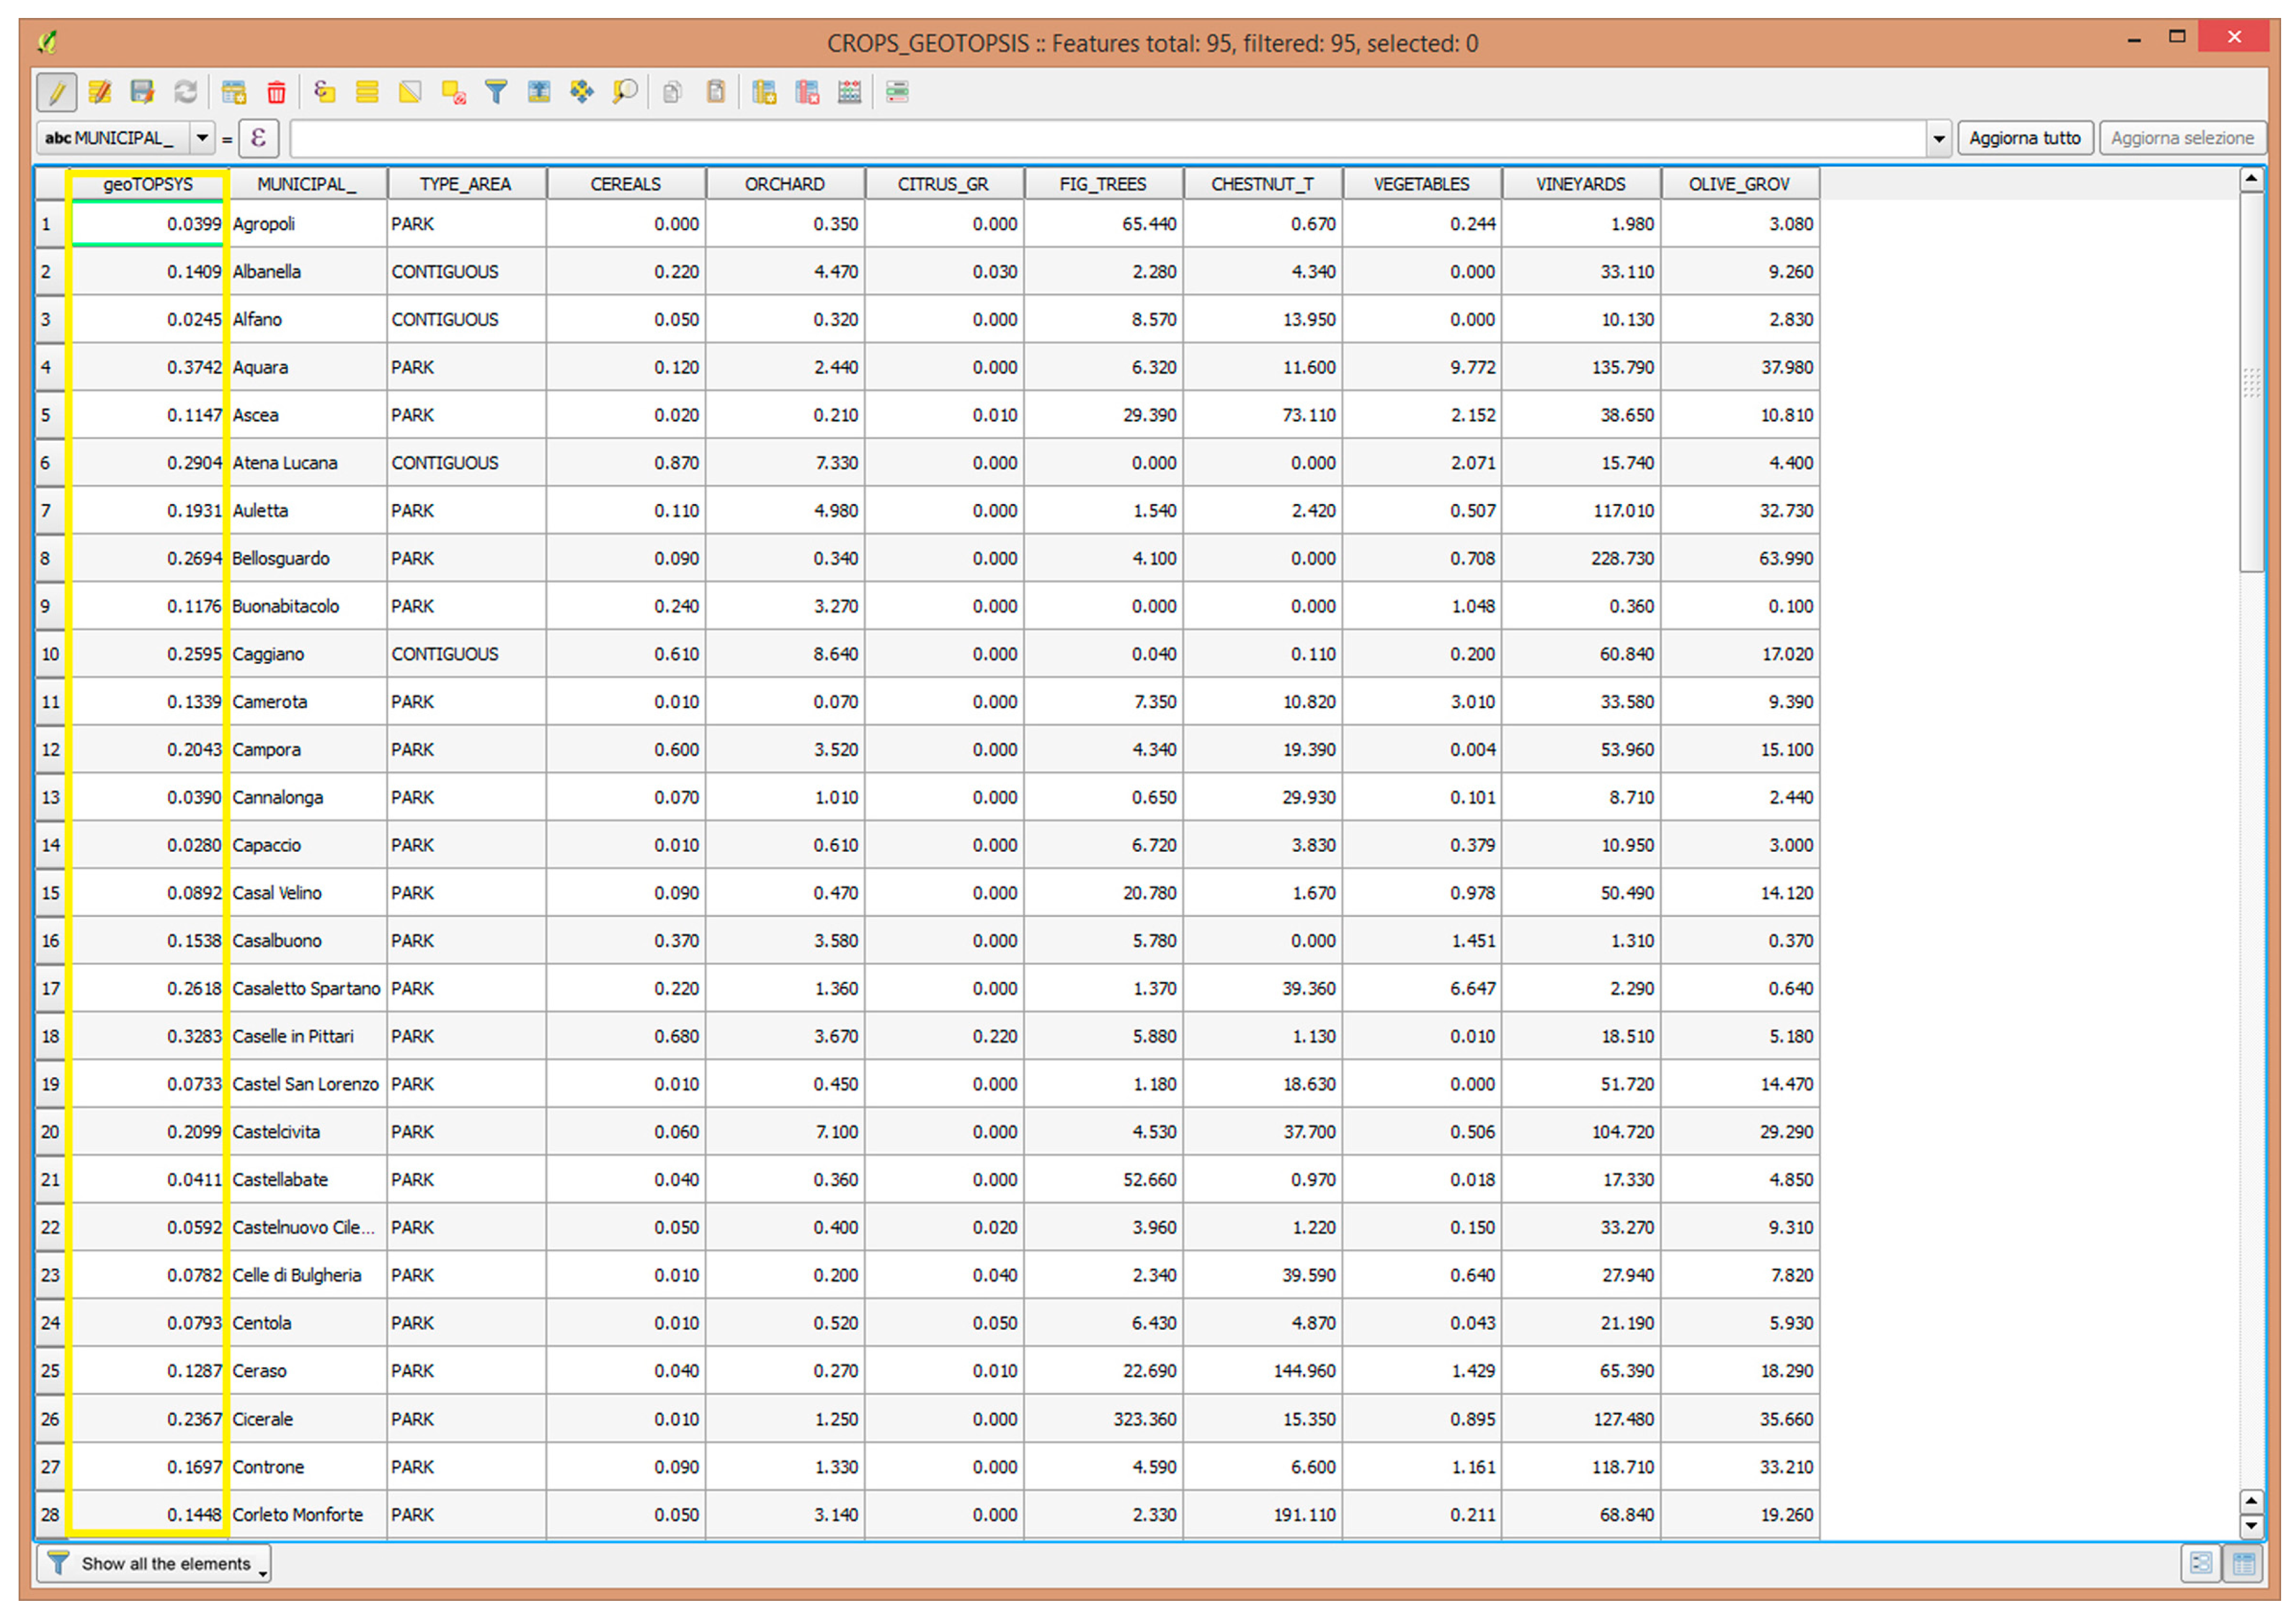2296x1617 pixels.
Task: Sort by geoTOPSYS column header
Action: 148,184
